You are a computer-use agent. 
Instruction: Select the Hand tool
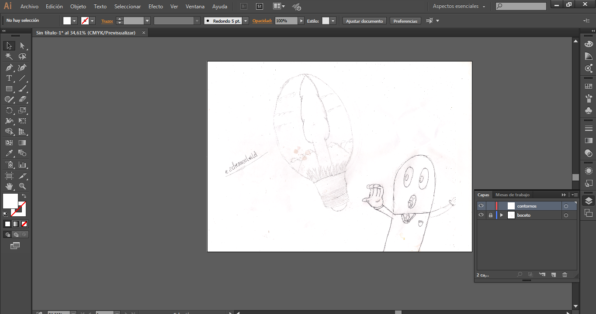pyautogui.click(x=9, y=186)
